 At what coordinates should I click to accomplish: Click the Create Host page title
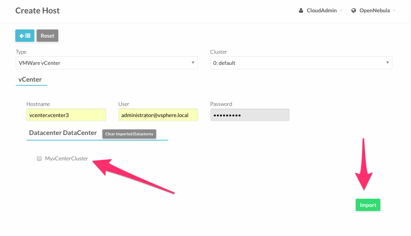[x=37, y=10]
